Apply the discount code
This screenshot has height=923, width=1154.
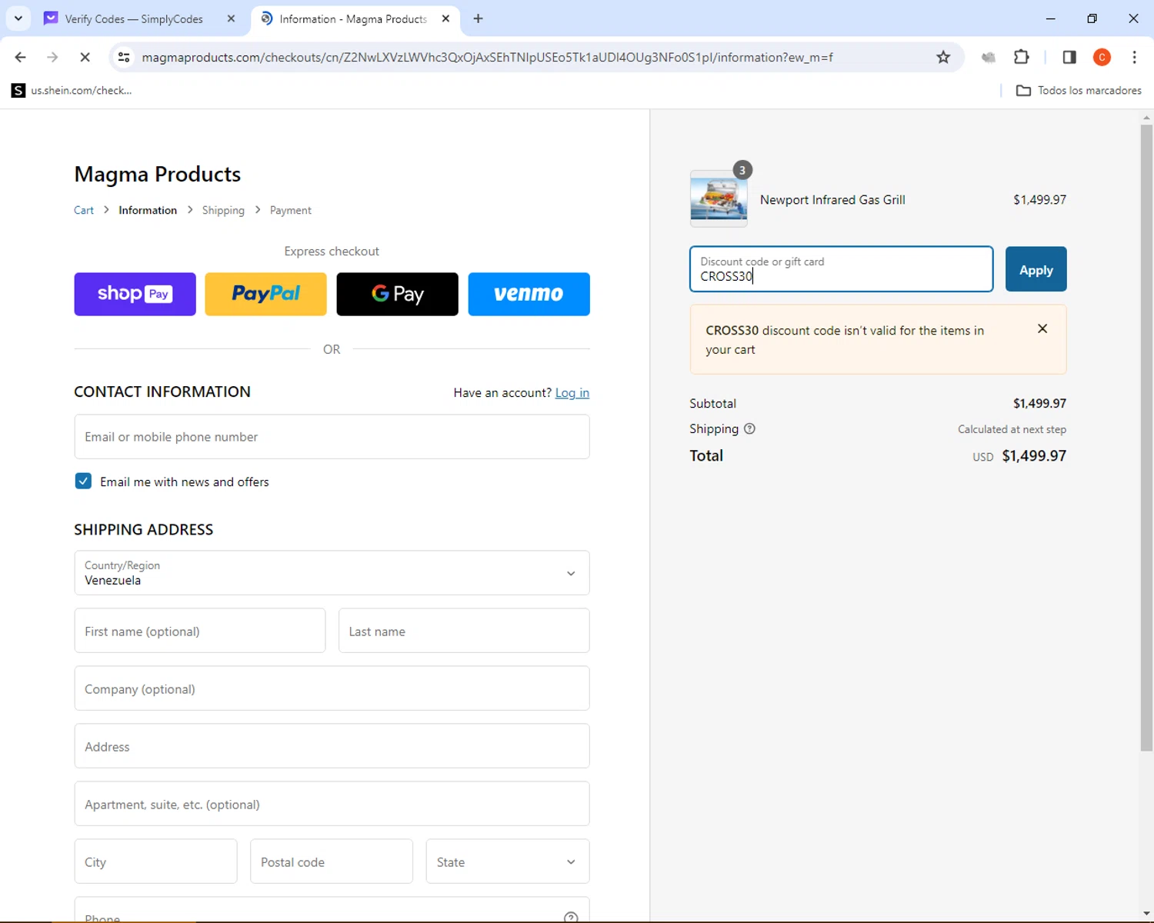(x=1036, y=269)
